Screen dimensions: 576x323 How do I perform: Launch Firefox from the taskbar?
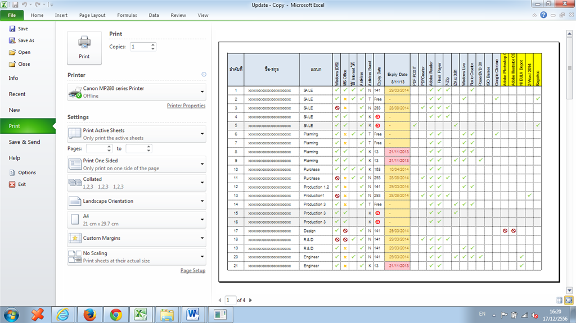point(89,315)
